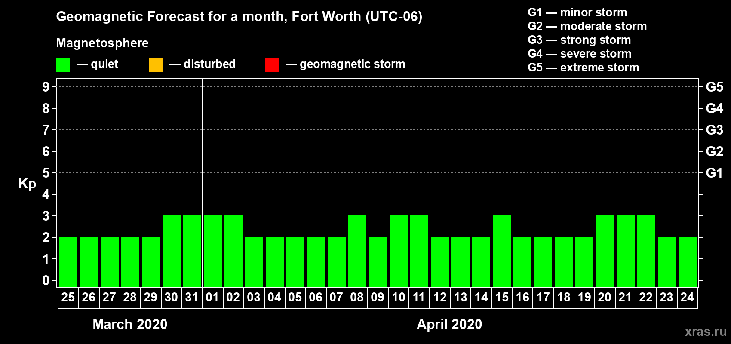Select the bar for April 01

[213, 251]
